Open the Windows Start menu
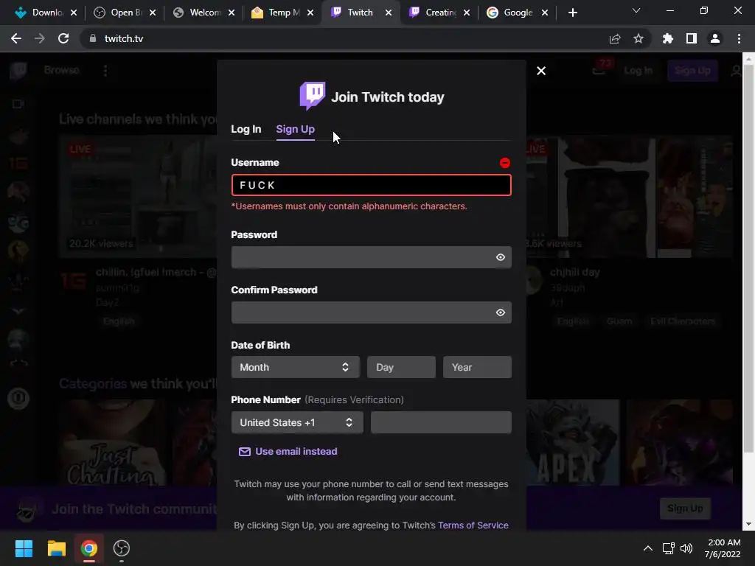Image resolution: width=755 pixels, height=566 pixels. click(24, 548)
